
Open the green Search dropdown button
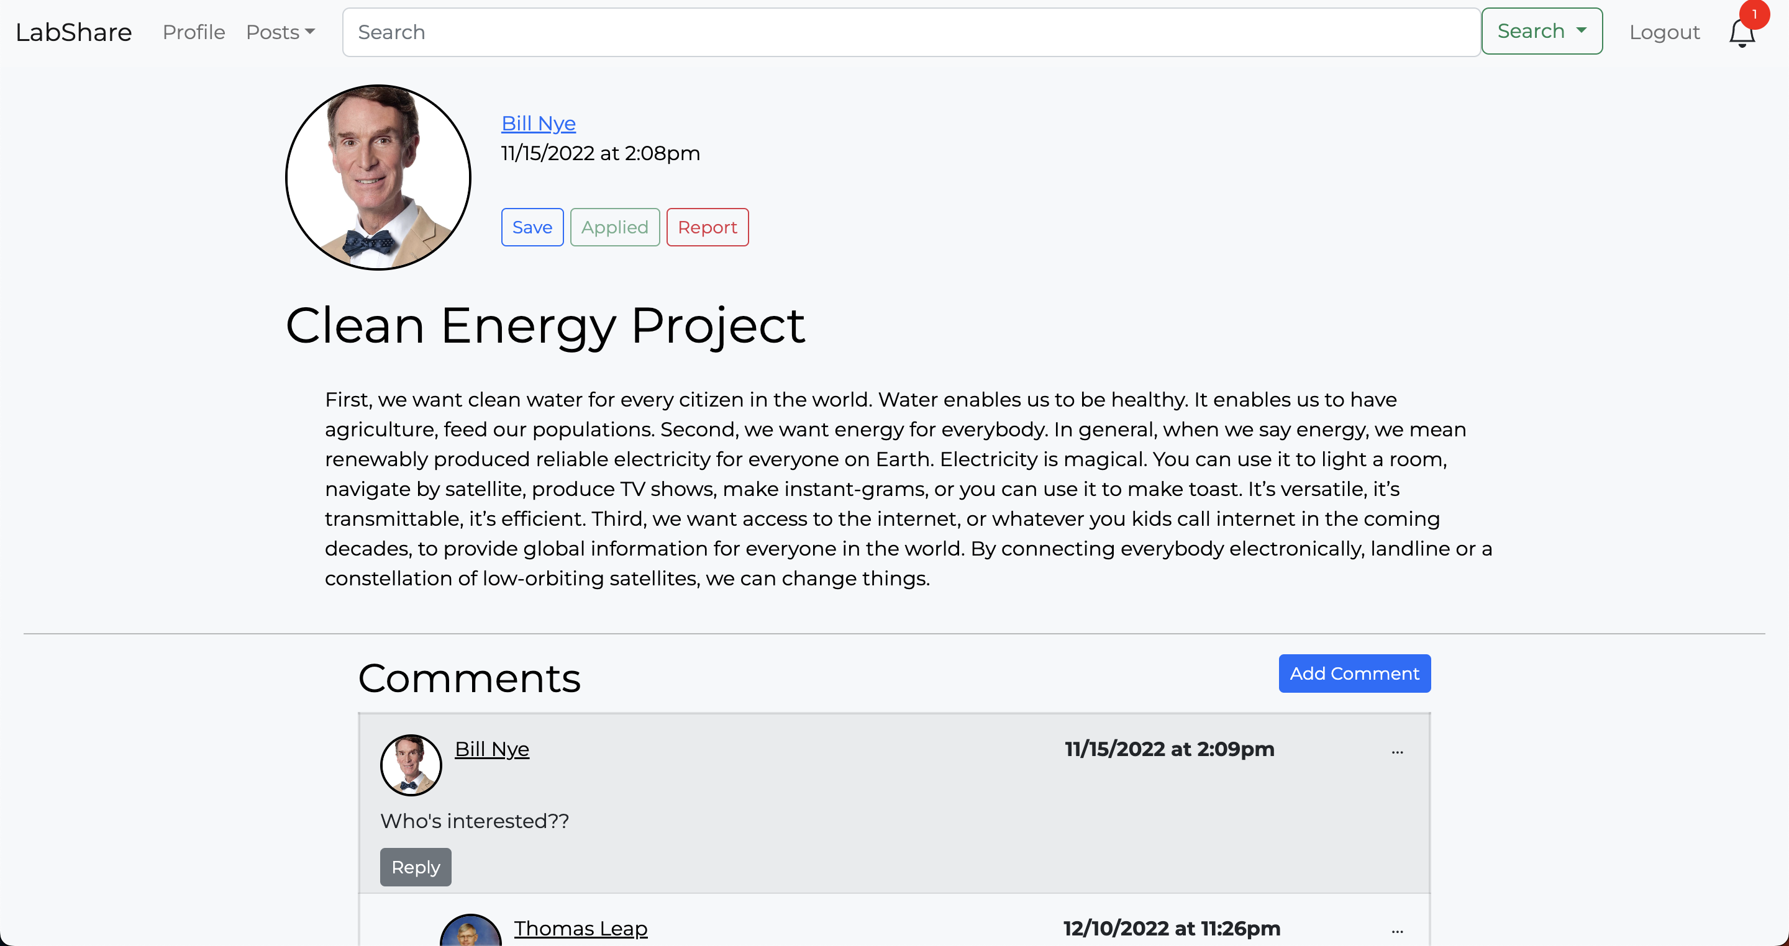click(1541, 31)
